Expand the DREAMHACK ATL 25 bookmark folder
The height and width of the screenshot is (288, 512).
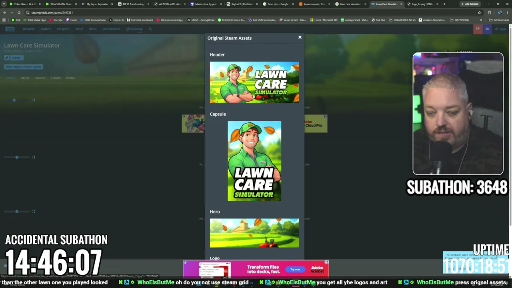coord(402,20)
